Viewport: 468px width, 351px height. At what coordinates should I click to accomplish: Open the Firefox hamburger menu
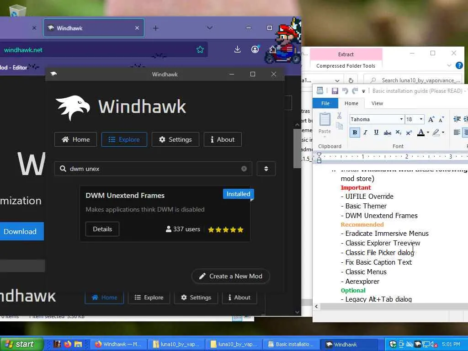click(x=289, y=49)
